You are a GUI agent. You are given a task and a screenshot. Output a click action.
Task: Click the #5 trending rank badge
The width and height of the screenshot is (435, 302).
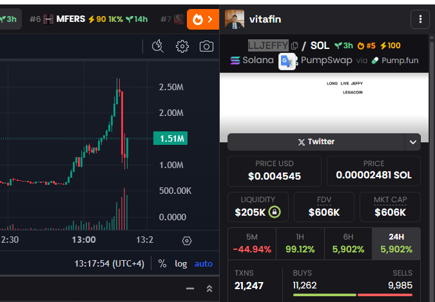(366, 46)
